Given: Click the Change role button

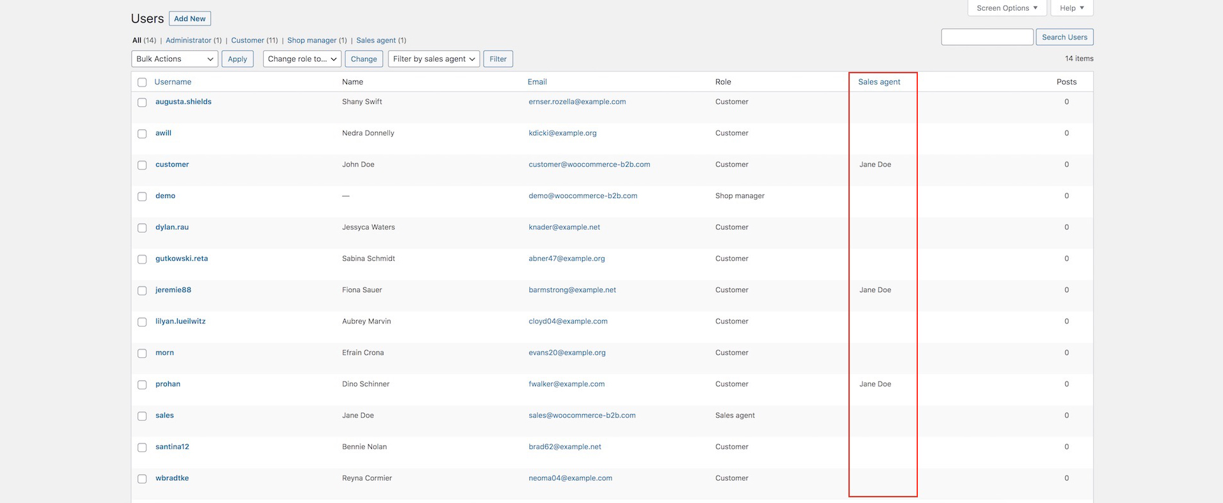Looking at the screenshot, I should click(364, 59).
